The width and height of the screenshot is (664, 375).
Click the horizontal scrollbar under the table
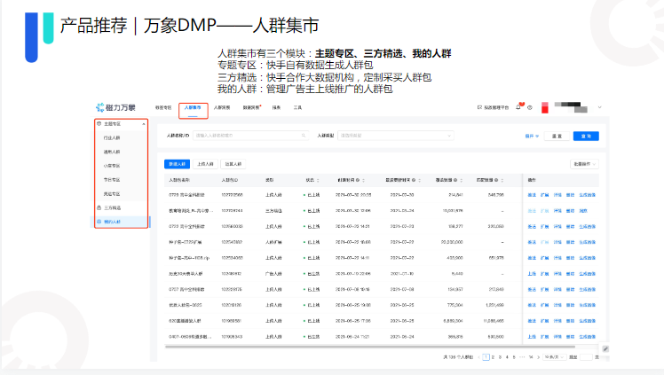point(369,347)
